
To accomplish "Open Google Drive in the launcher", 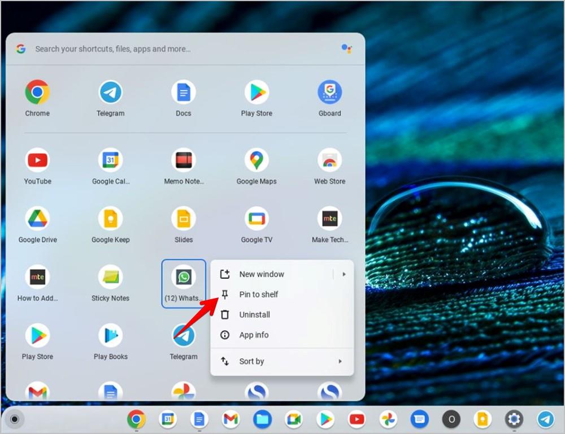I will 37,218.
